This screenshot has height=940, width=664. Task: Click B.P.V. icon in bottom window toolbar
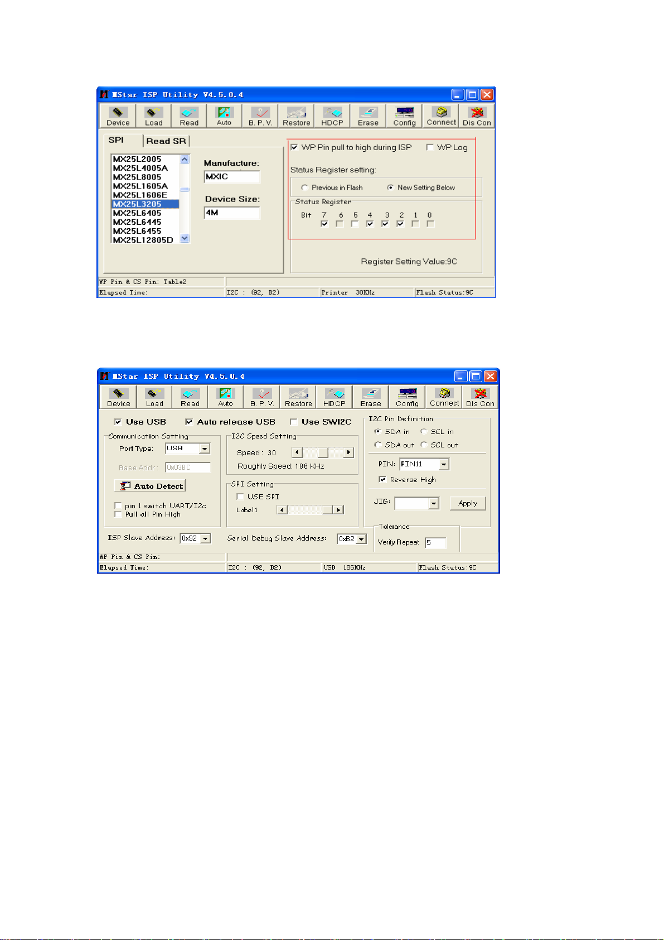tap(262, 397)
